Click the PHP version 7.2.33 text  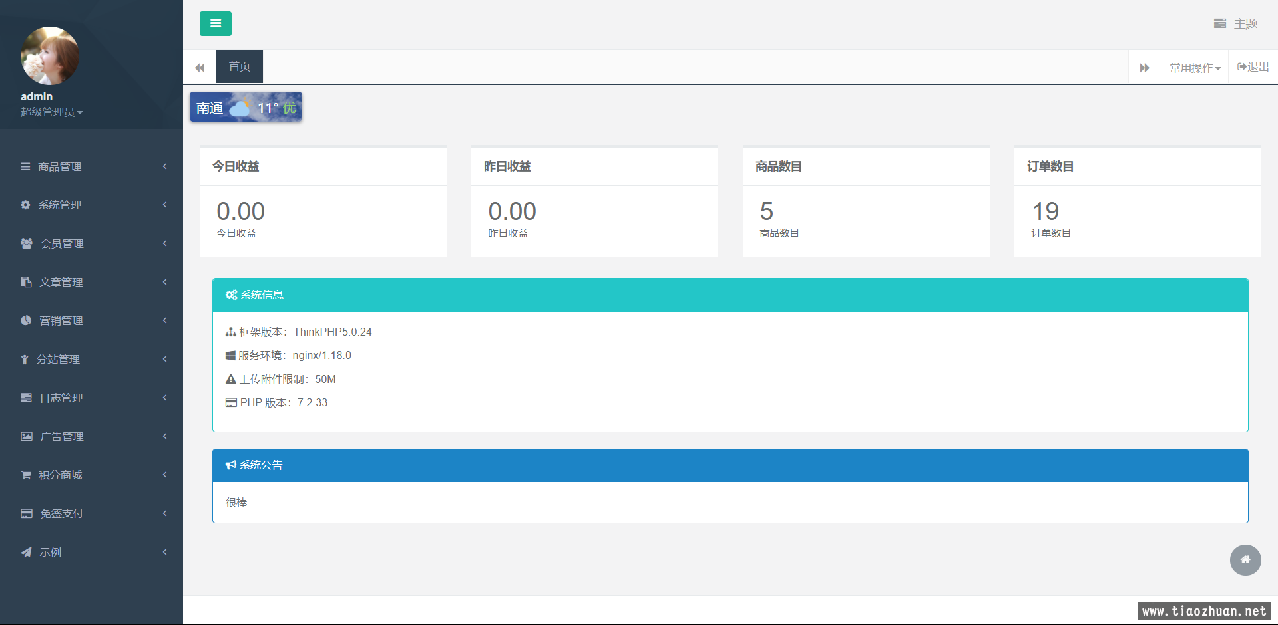pyautogui.click(x=312, y=402)
